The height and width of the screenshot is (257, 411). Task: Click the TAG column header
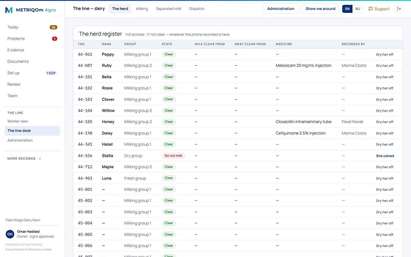[x=81, y=44]
